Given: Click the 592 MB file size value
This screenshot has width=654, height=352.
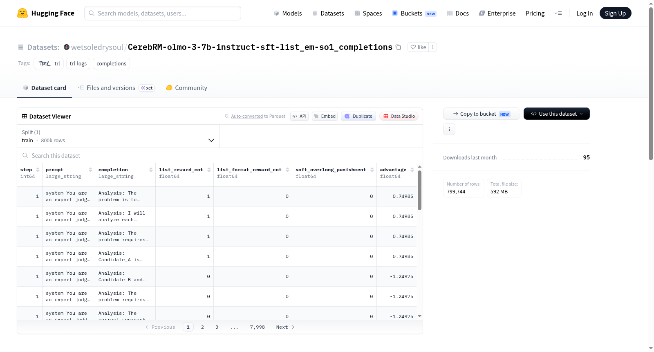Looking at the screenshot, I should point(499,191).
